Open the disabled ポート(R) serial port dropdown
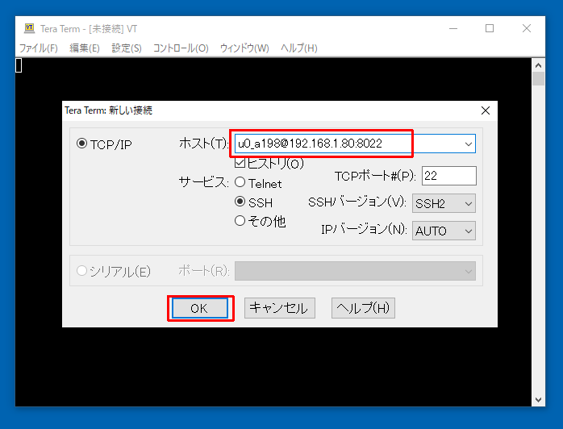Image resolution: width=563 pixels, height=429 pixels. [x=355, y=271]
